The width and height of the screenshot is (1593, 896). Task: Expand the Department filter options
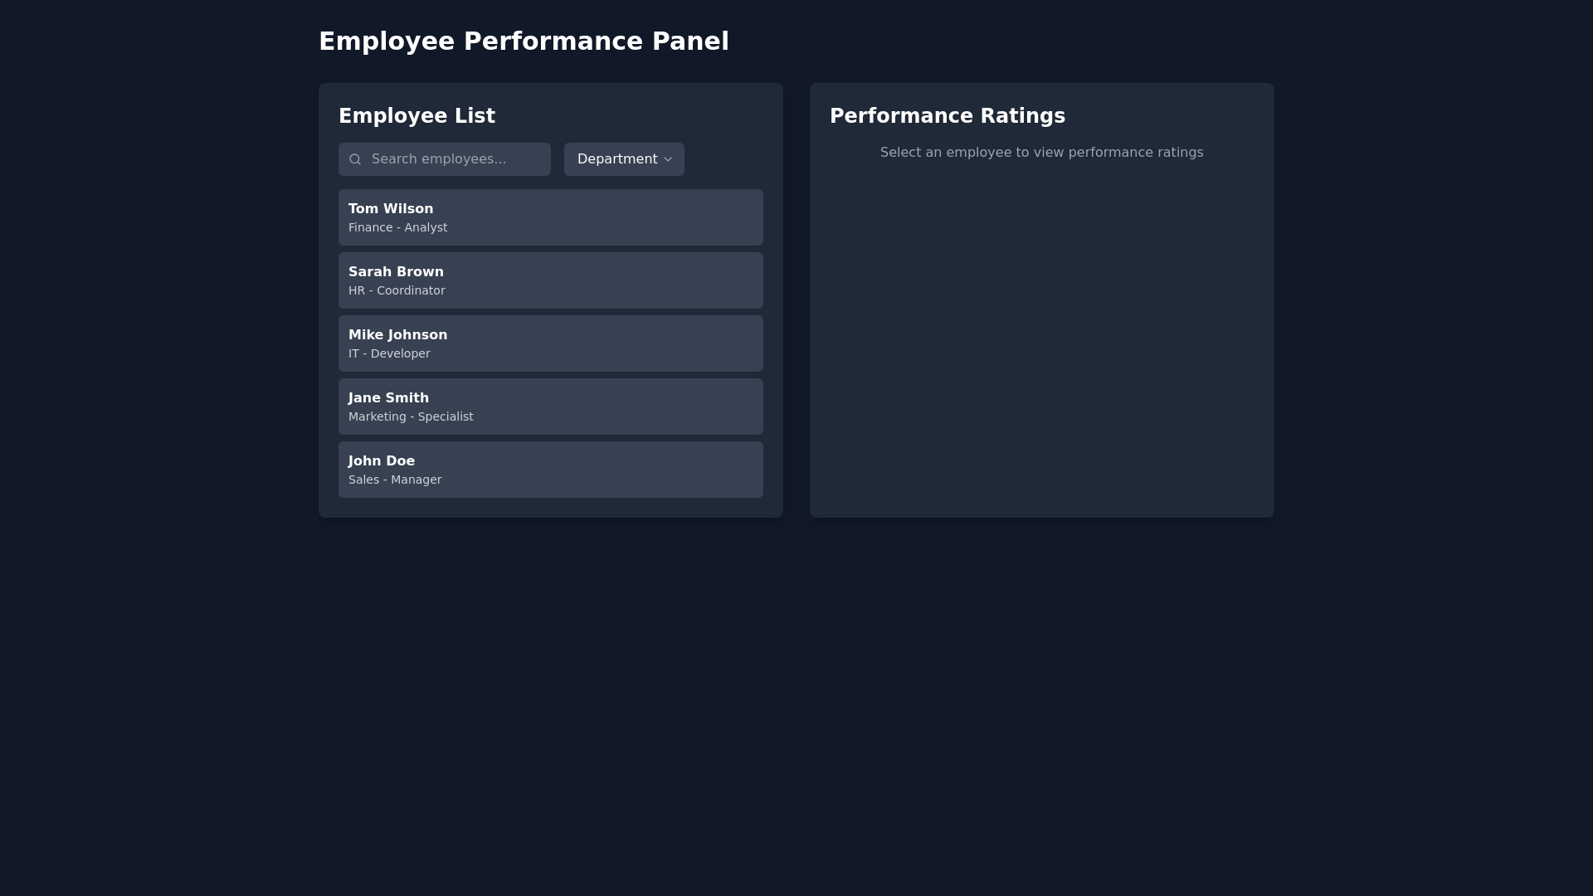[x=623, y=158]
